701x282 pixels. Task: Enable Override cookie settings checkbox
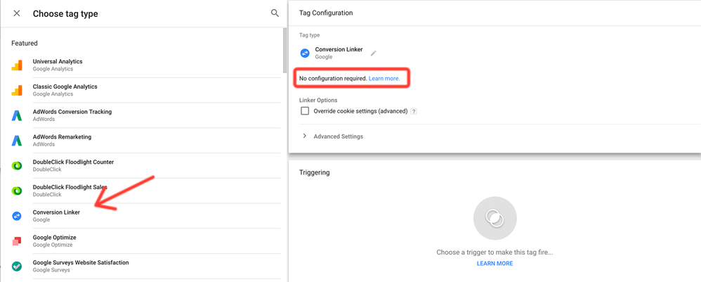(305, 111)
